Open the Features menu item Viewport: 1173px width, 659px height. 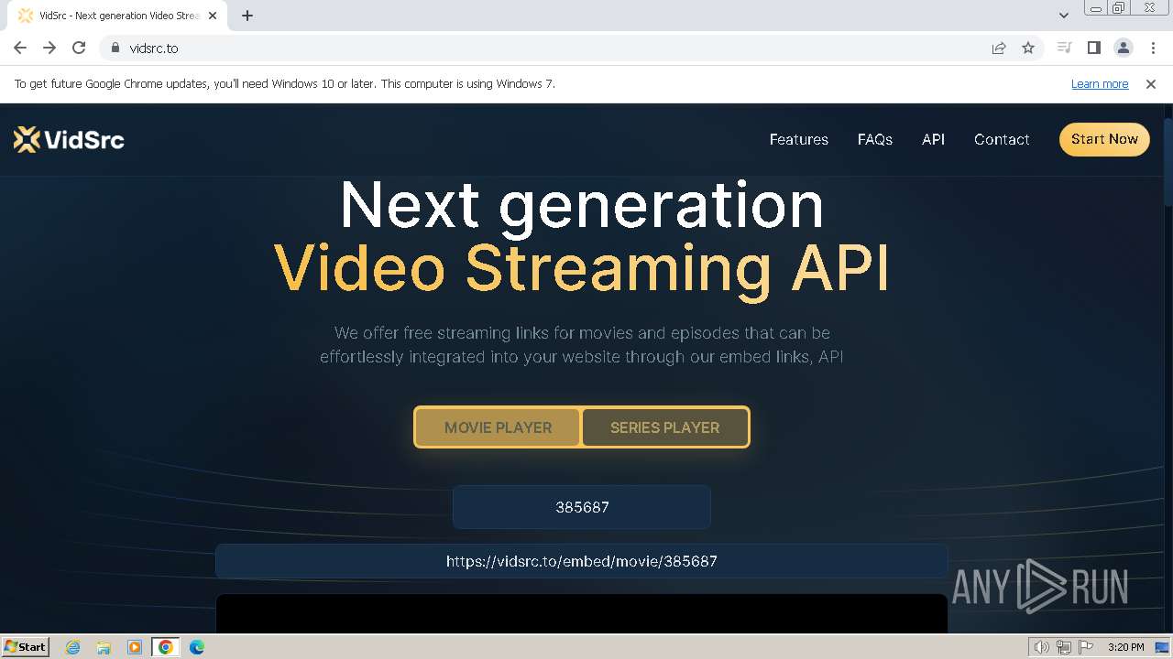click(x=798, y=139)
